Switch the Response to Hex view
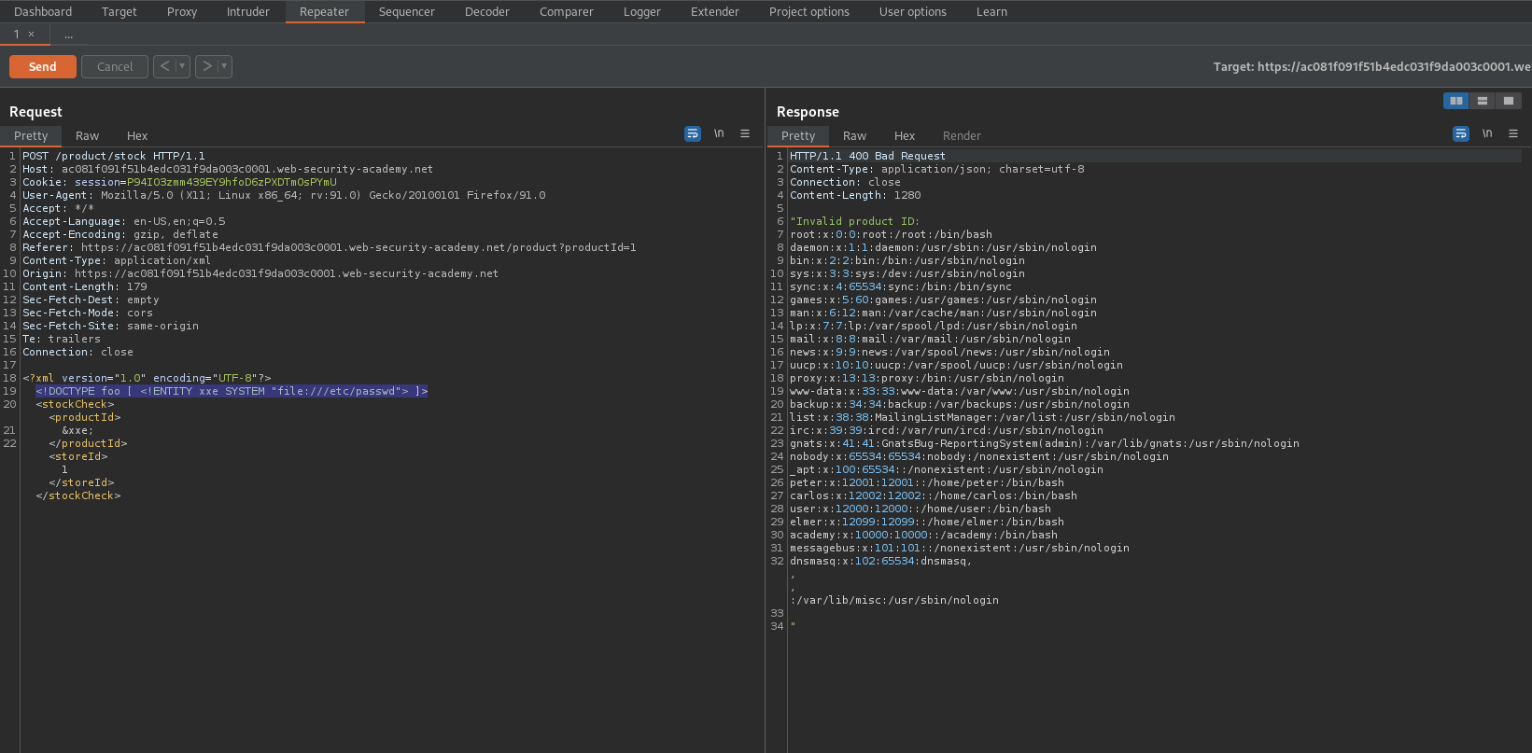Image resolution: width=1532 pixels, height=753 pixels. [x=905, y=135]
